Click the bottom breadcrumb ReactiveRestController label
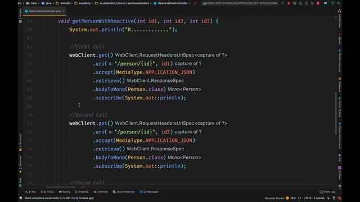360x202 pixels. [x=61, y=187]
